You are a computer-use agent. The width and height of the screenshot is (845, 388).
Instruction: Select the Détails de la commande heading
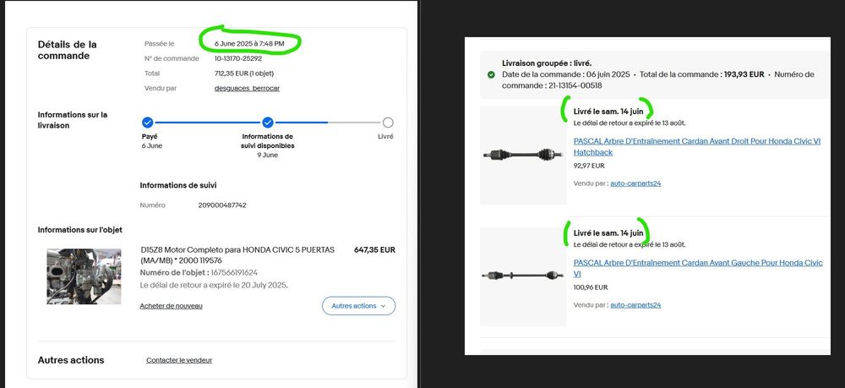(68, 50)
